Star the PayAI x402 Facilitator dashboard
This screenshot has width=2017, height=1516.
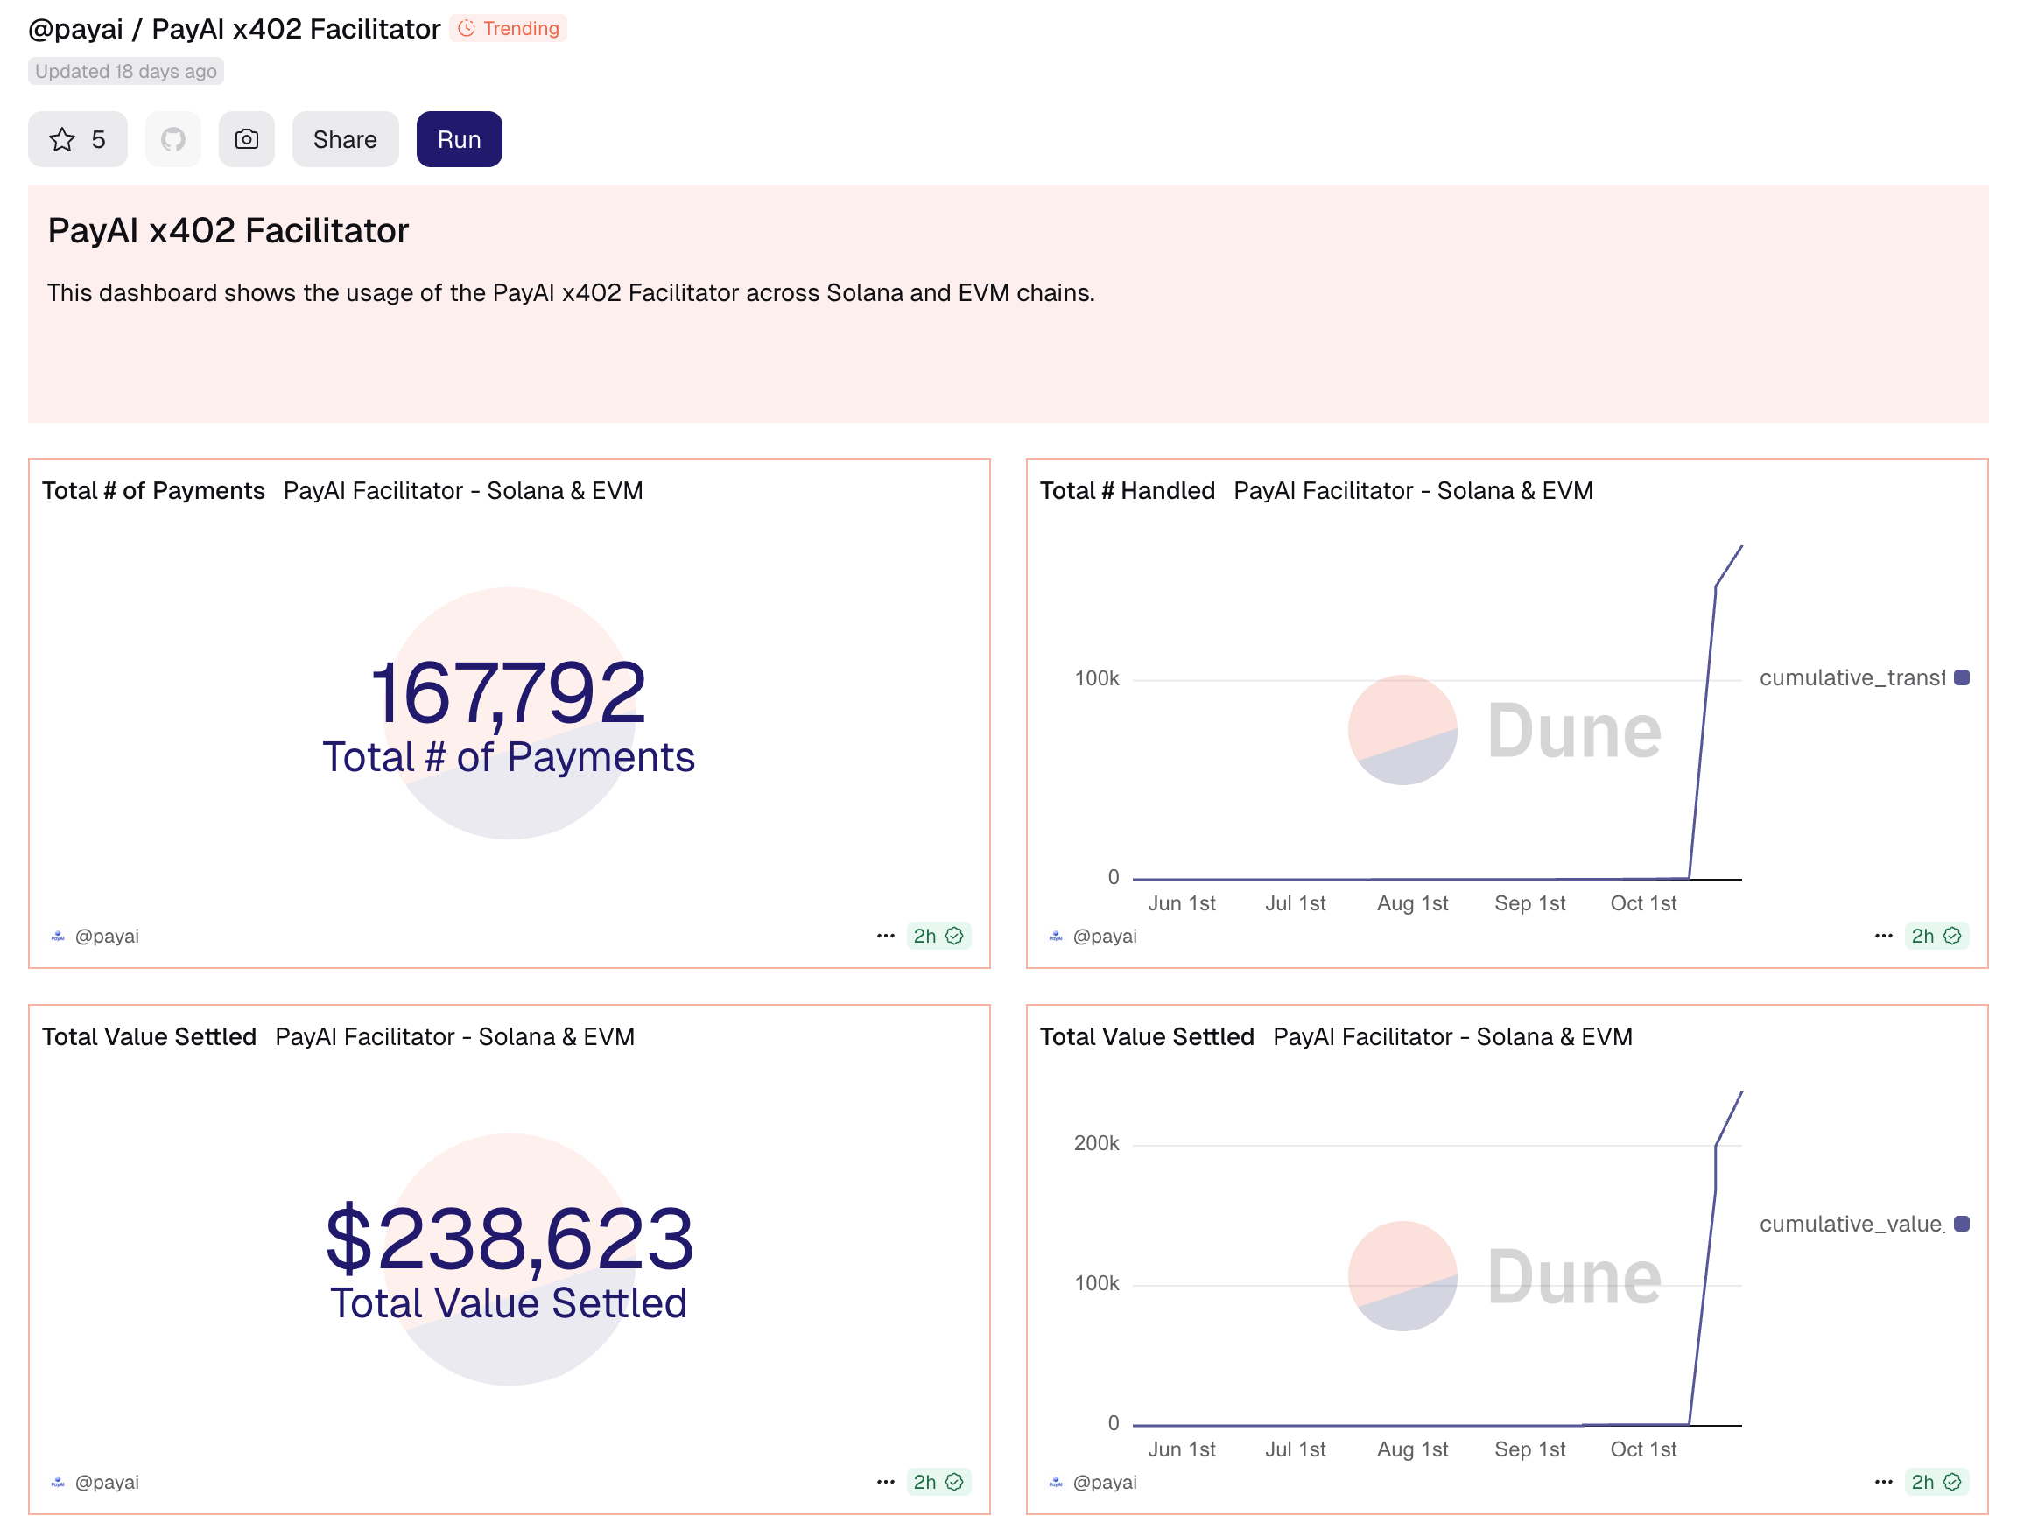click(78, 138)
